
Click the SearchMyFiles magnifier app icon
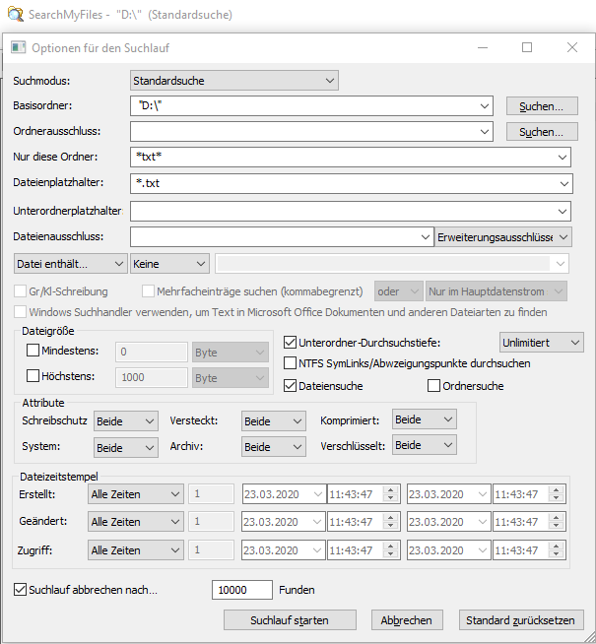(16, 15)
